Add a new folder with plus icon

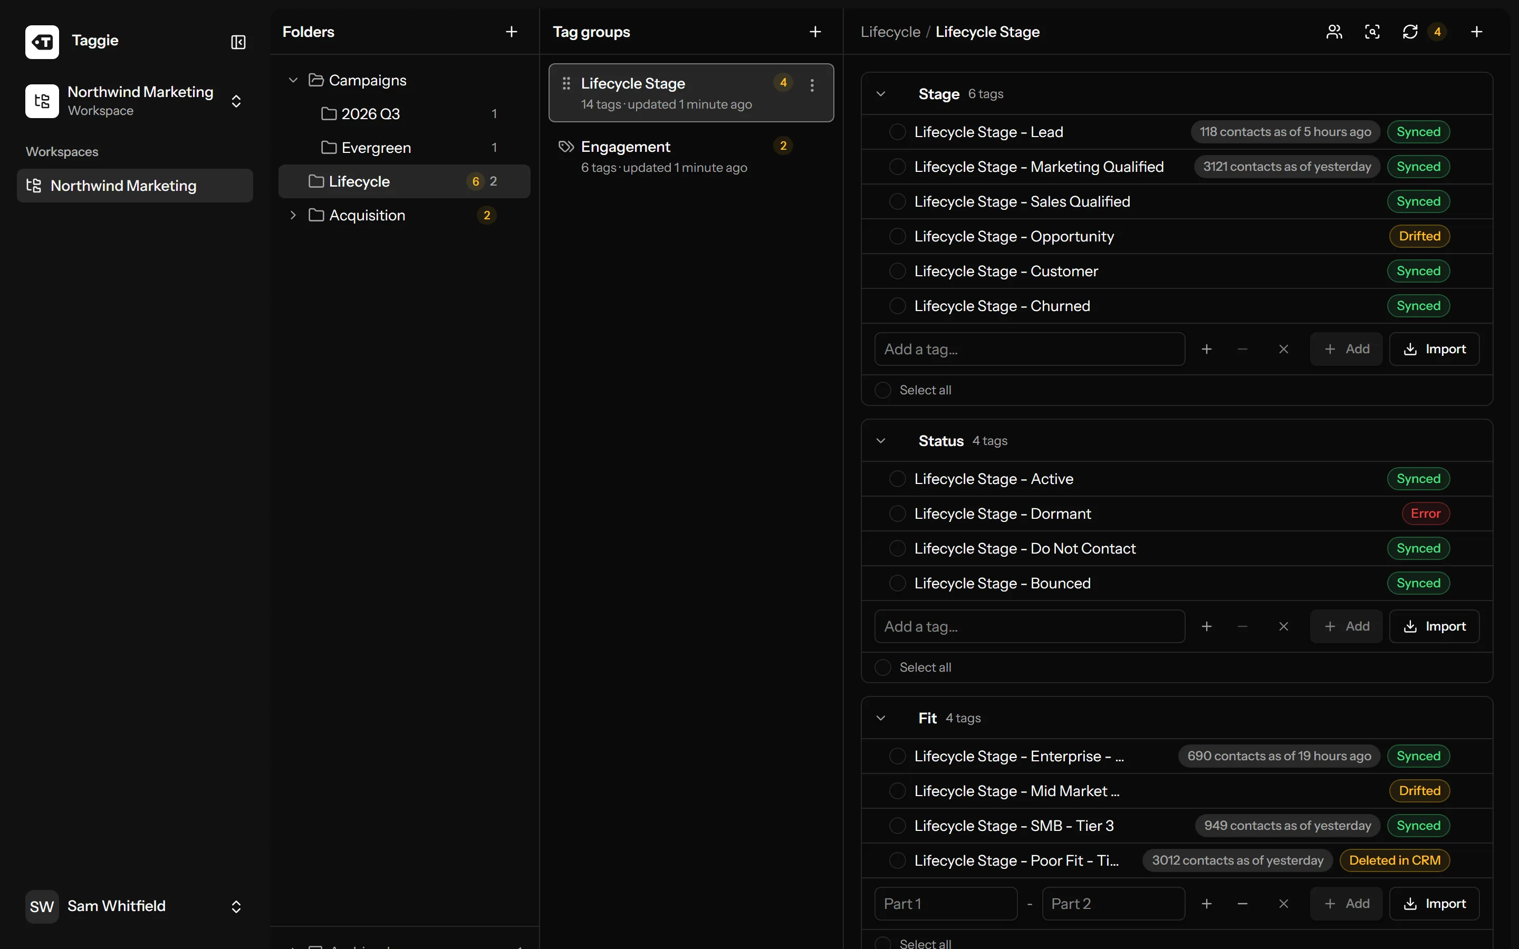coord(512,32)
